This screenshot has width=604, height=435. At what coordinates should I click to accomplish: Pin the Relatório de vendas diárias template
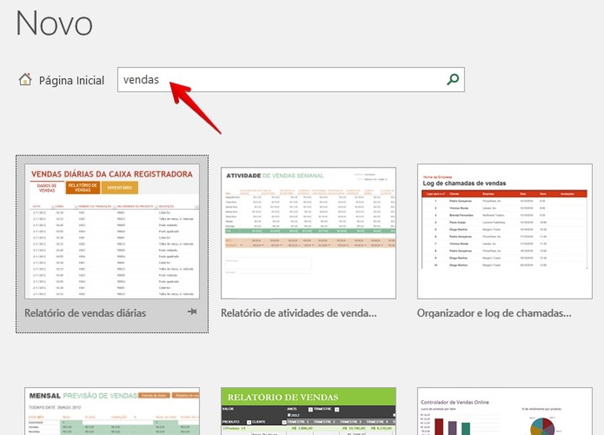[192, 313]
